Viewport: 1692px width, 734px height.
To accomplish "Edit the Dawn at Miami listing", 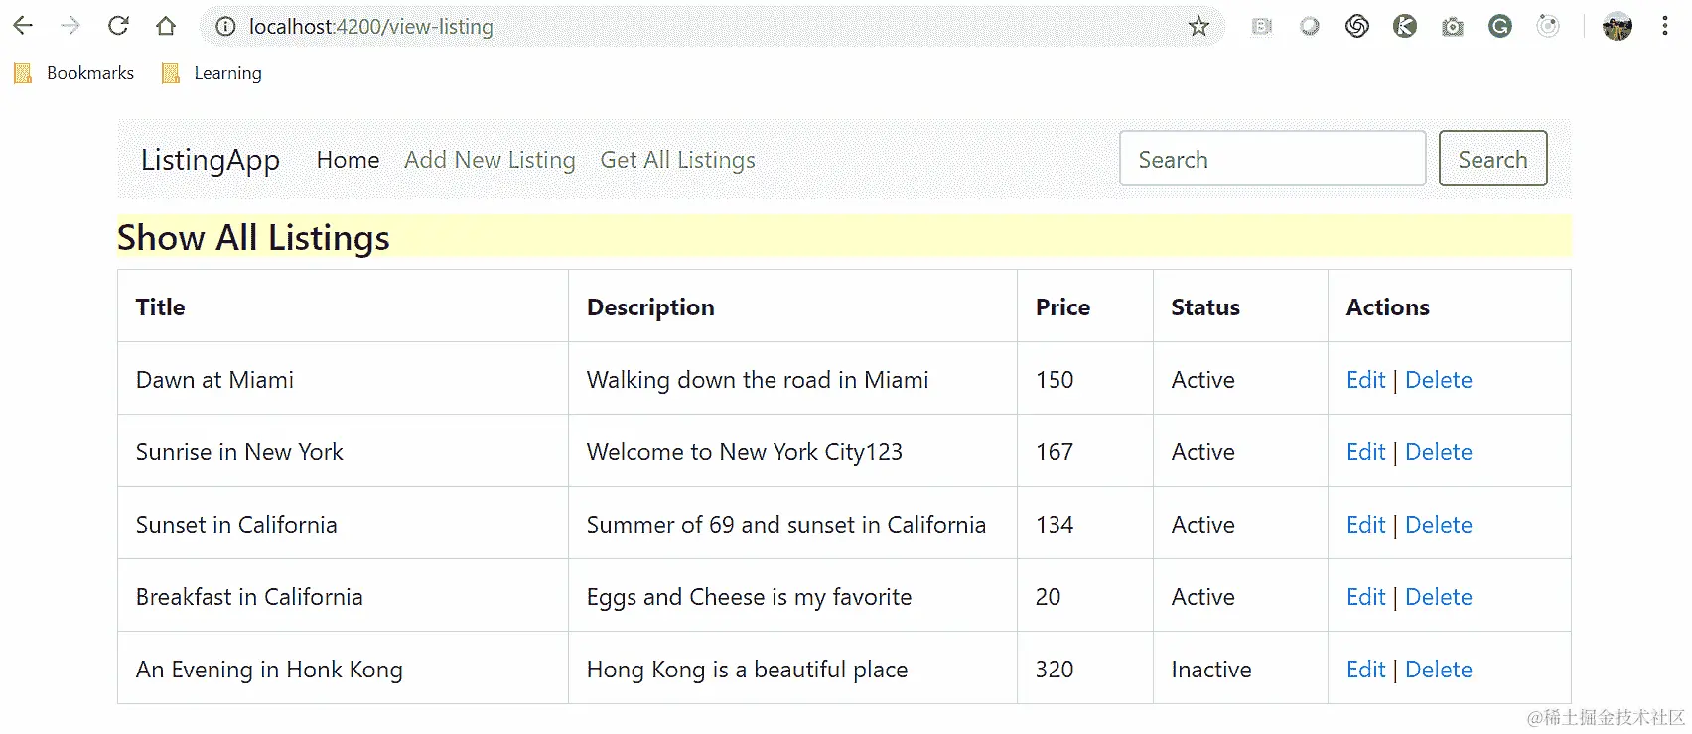I will coord(1365,380).
